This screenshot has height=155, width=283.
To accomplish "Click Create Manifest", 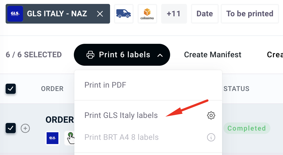I will pyautogui.click(x=213, y=55).
